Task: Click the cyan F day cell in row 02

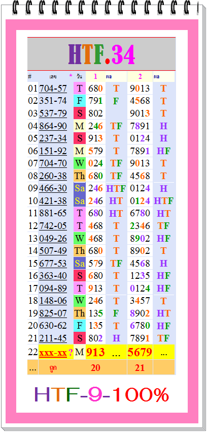Action: (x=80, y=101)
